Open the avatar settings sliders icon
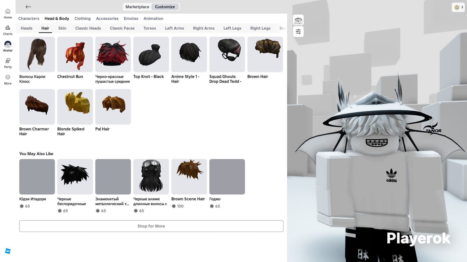467x262 pixels. pos(298,31)
